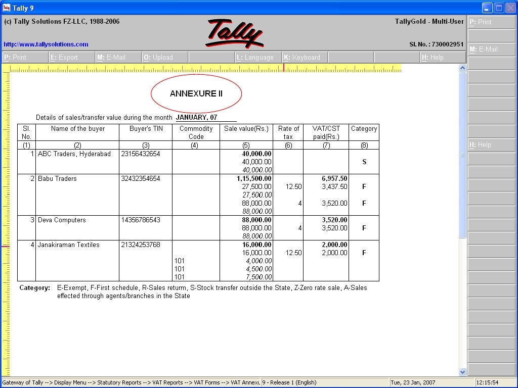Screen dimensions: 518x388
Task: Click the Tally logo in header
Action: 235,33
